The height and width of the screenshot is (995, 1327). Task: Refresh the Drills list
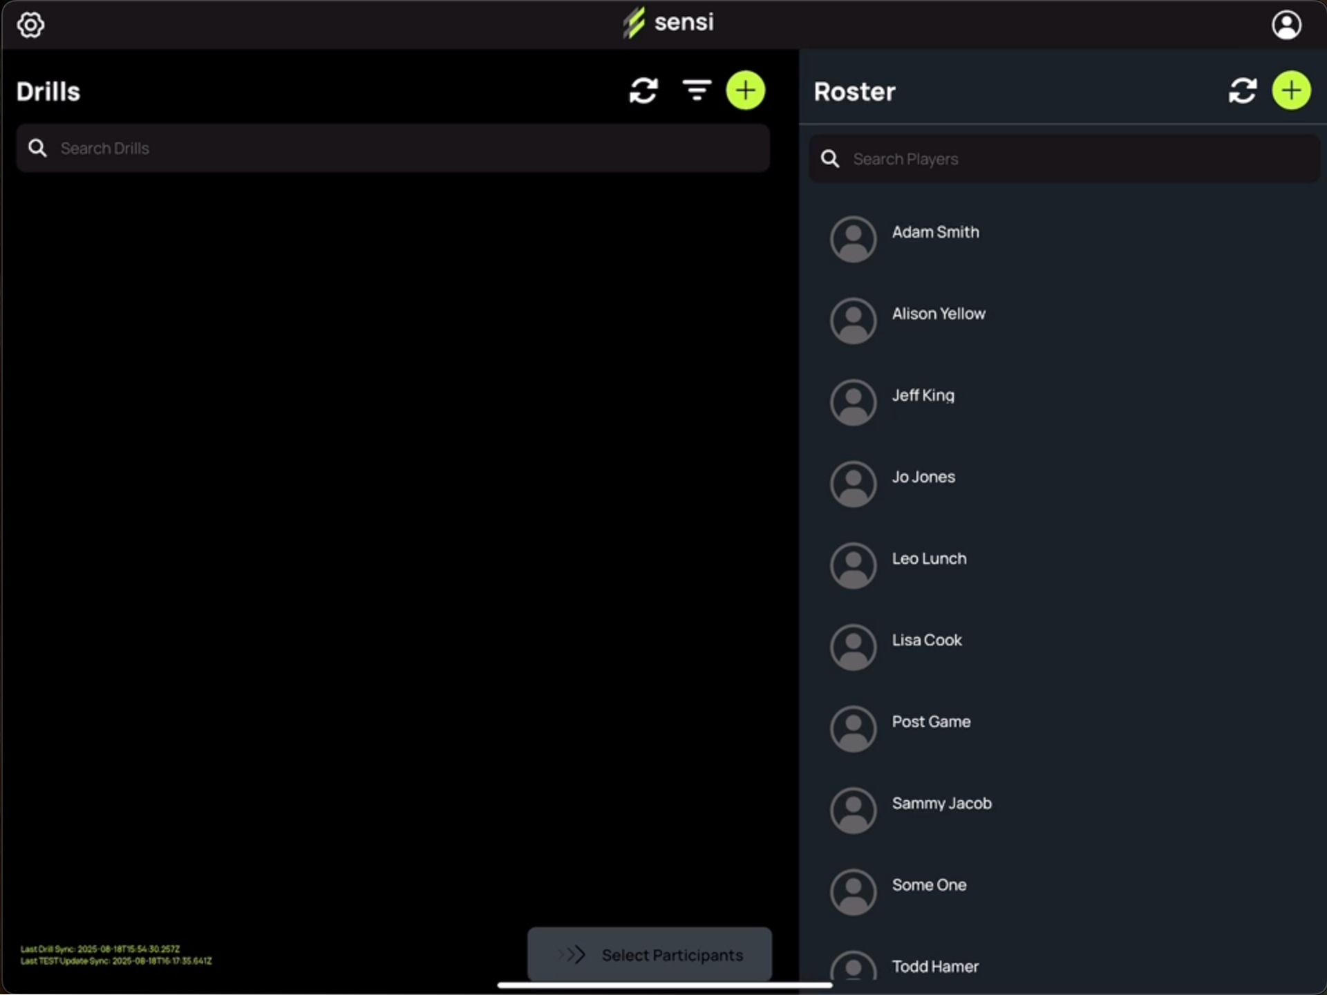click(x=643, y=91)
